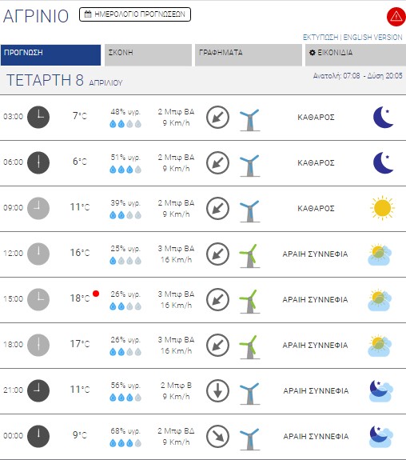The height and width of the screenshot is (460, 406).
Task: Click the ENGLISH VERSION link
Action: (x=373, y=38)
